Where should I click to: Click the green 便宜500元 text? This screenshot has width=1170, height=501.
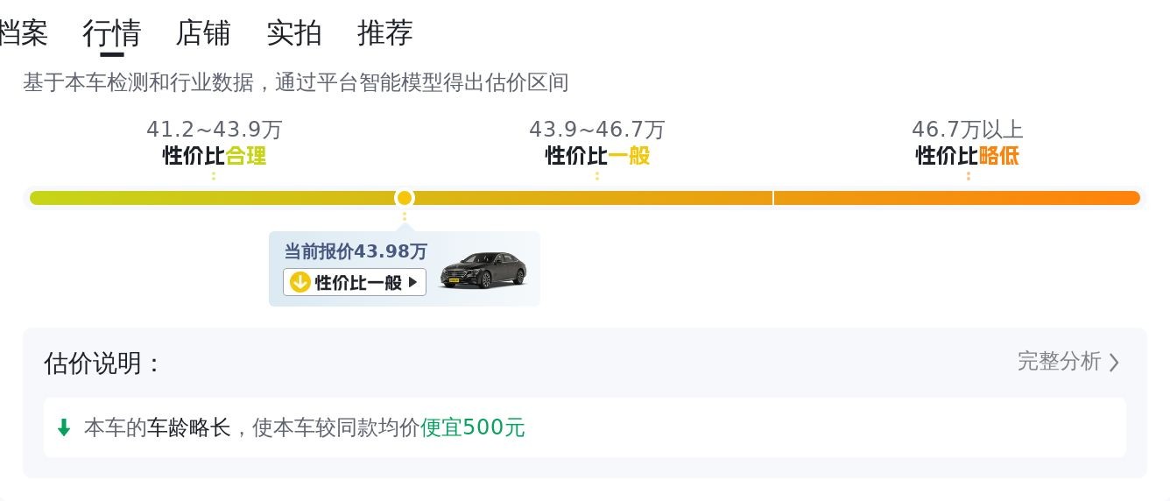click(x=473, y=427)
